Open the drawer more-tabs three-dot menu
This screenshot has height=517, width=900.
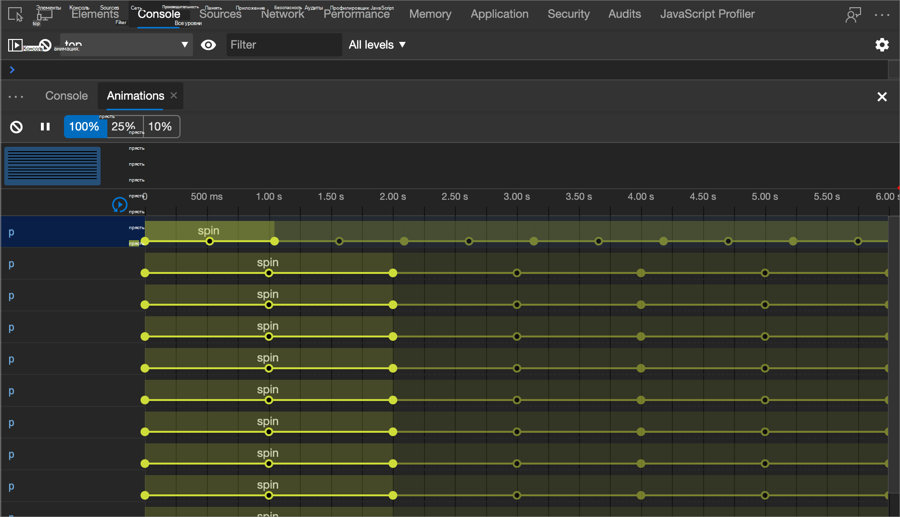(x=16, y=97)
